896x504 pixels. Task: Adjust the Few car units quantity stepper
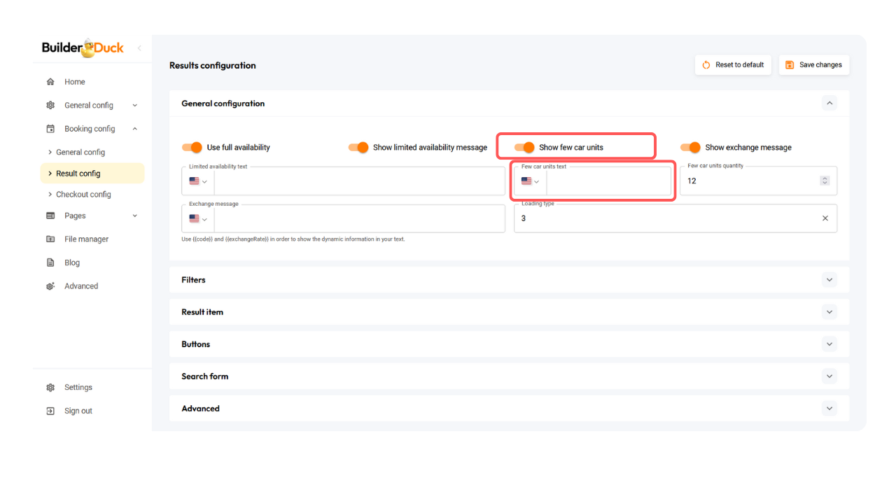tap(825, 181)
